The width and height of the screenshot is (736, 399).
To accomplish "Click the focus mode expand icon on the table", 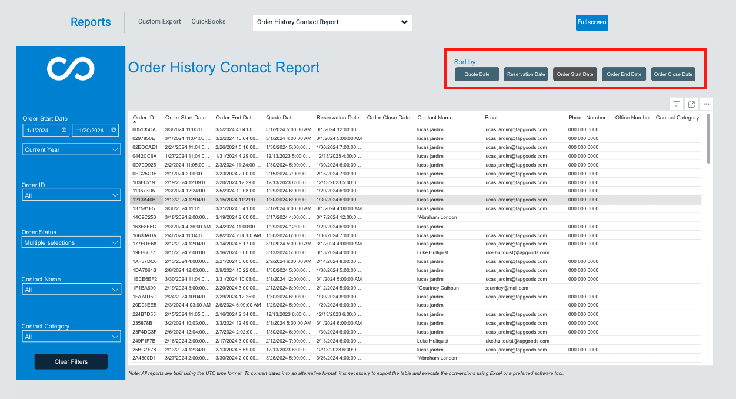I will (x=691, y=104).
